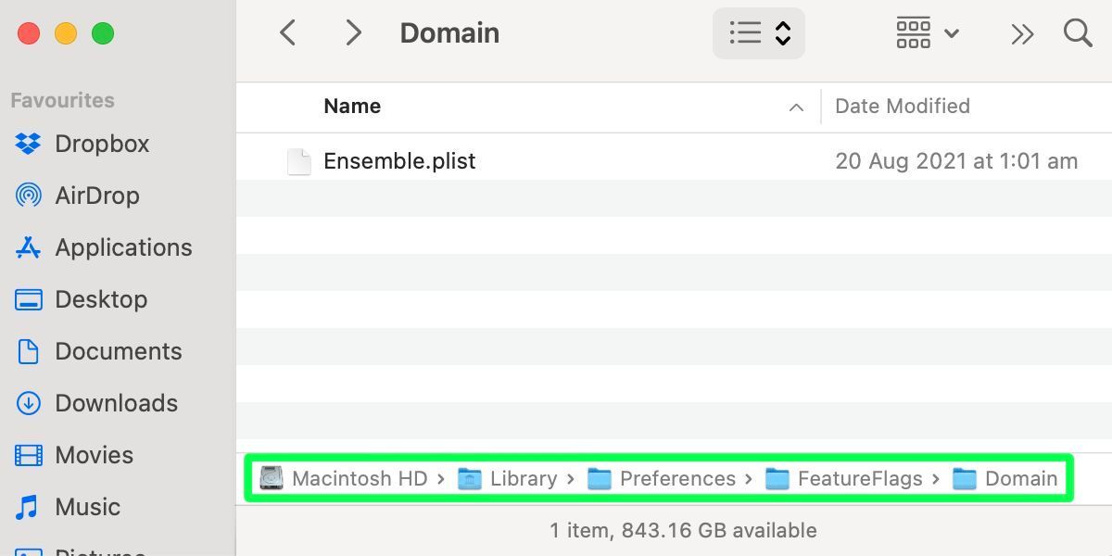This screenshot has height=556, width=1112.
Task: Open the view style selector menu
Action: pyautogui.click(x=781, y=32)
